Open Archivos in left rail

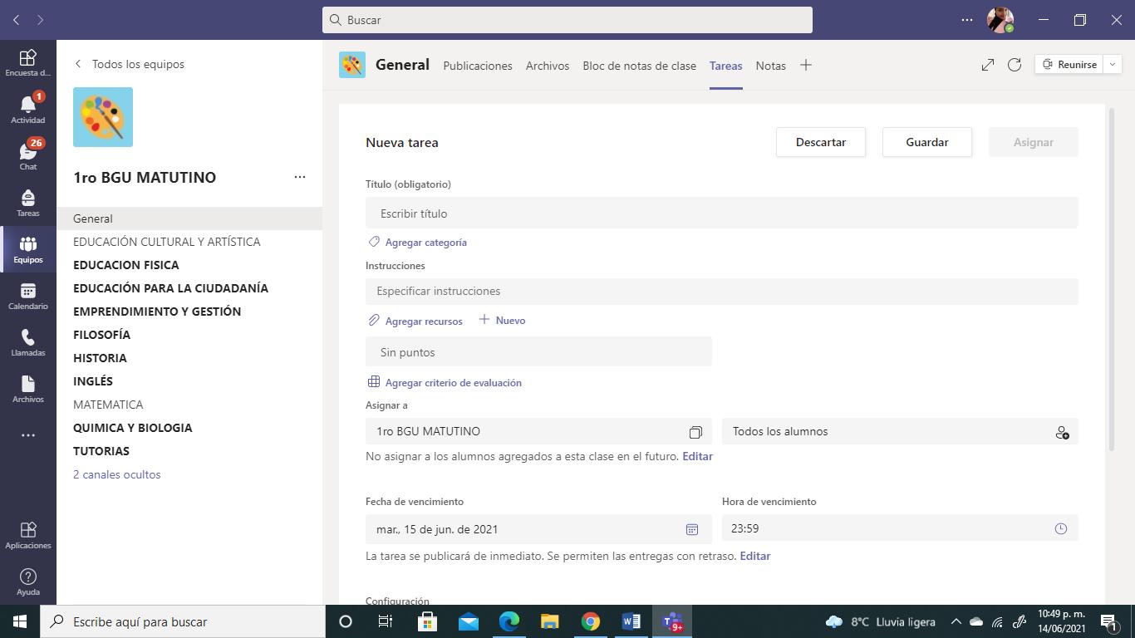(27, 388)
